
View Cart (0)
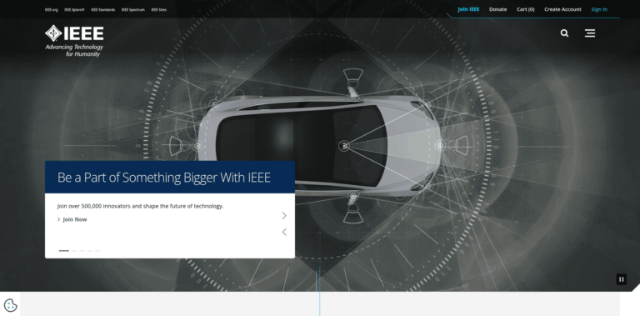(x=525, y=9)
